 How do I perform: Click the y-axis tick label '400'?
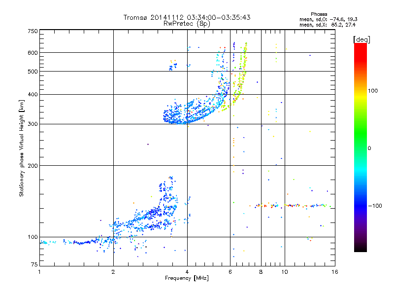click(x=33, y=95)
